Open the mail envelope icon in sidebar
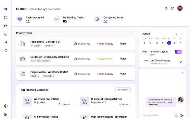 tap(6, 26)
